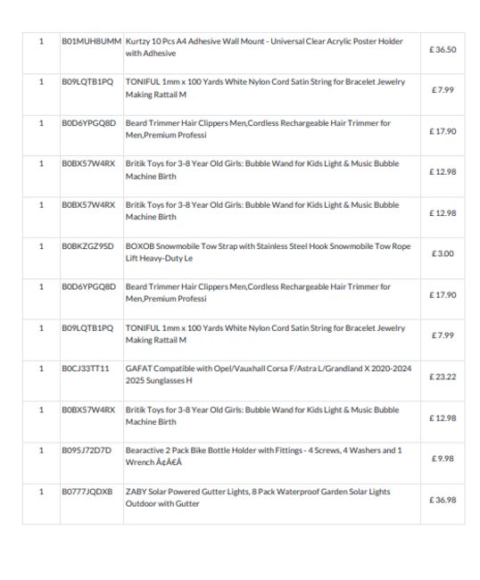Click the £17.90 price in third row
The image size is (480, 580).
(443, 131)
